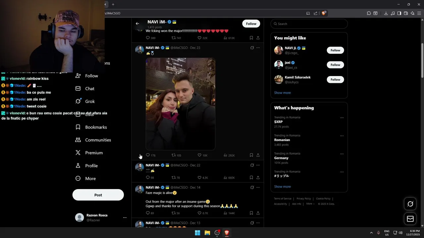Ask Grok about the Dec 14 post
The height and width of the screenshot is (238, 424).
click(x=252, y=187)
